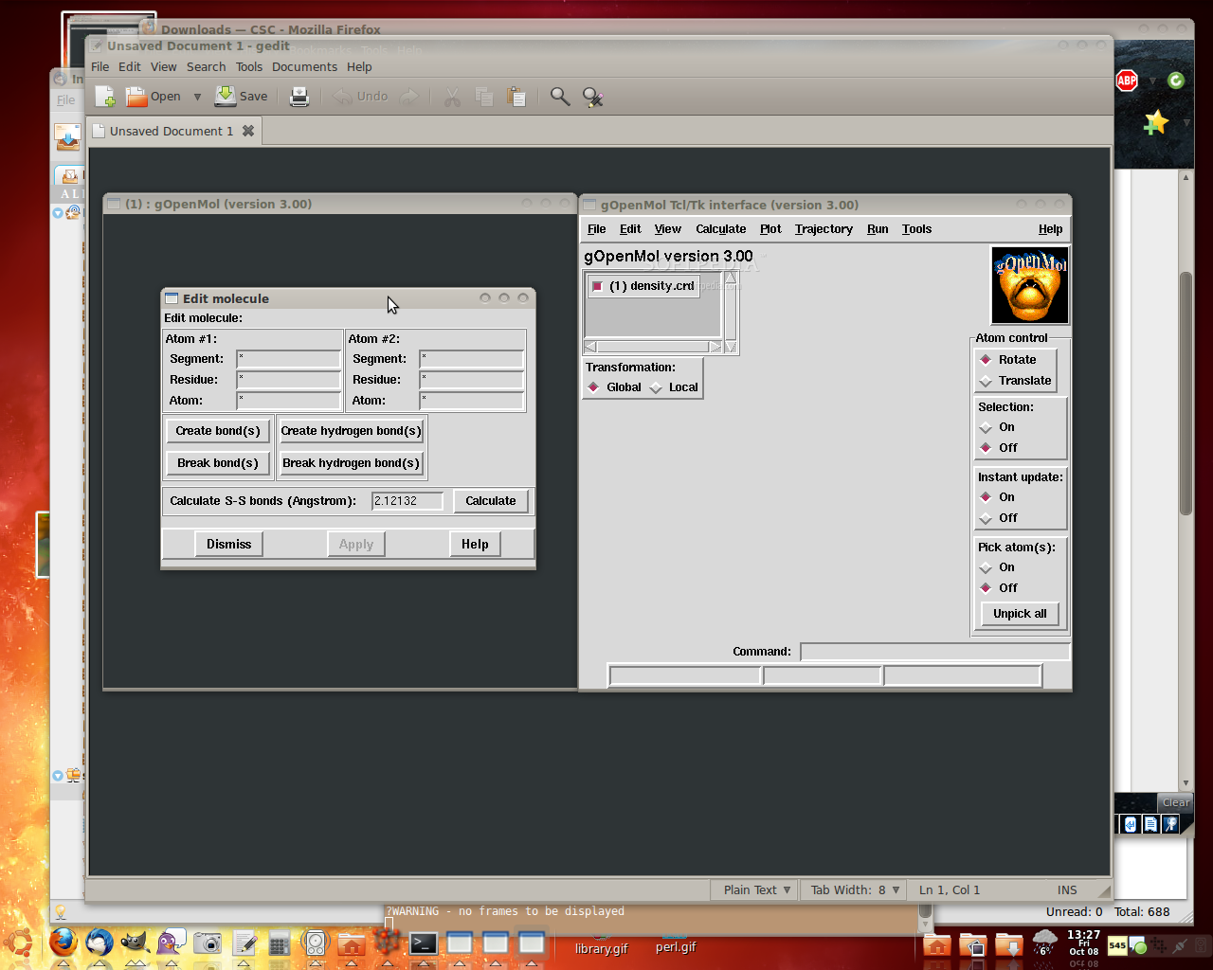Set Pick atom(s) to Off

point(999,588)
